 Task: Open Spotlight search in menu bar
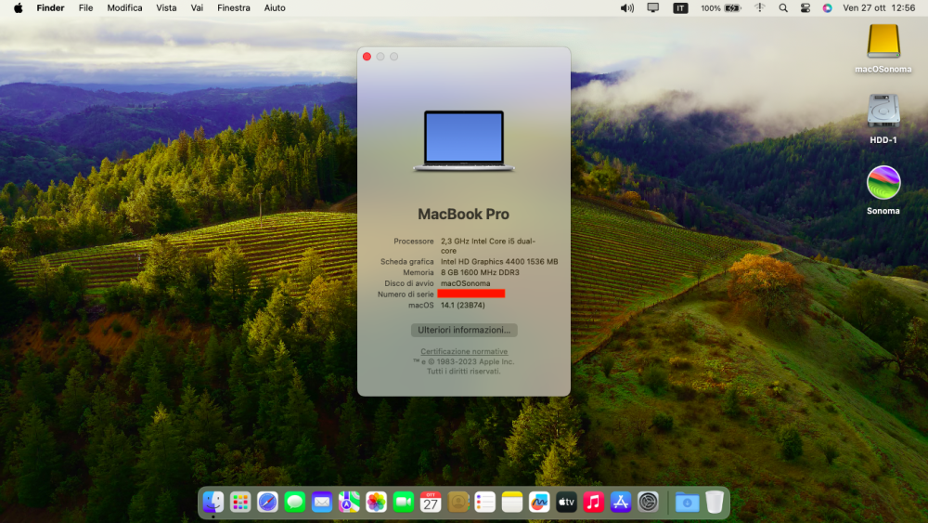783,7
